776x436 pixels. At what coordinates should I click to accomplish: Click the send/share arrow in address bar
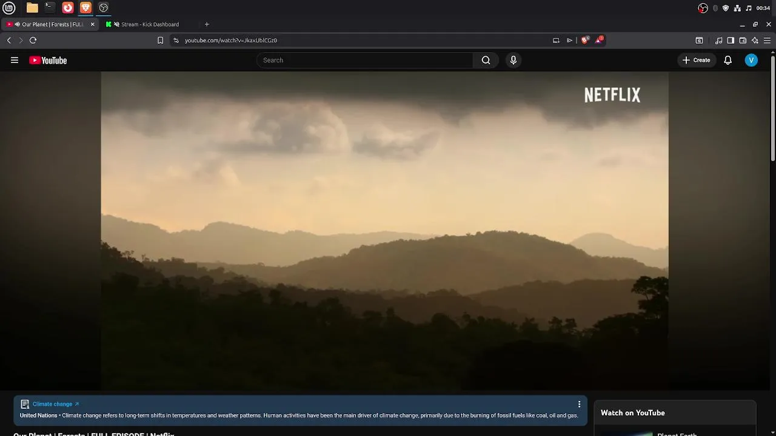pyautogui.click(x=569, y=40)
